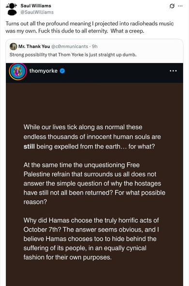Click the Grok slashed-circle icon
Image resolution: width=189 pixels, height=286 pixels.
[172, 6]
